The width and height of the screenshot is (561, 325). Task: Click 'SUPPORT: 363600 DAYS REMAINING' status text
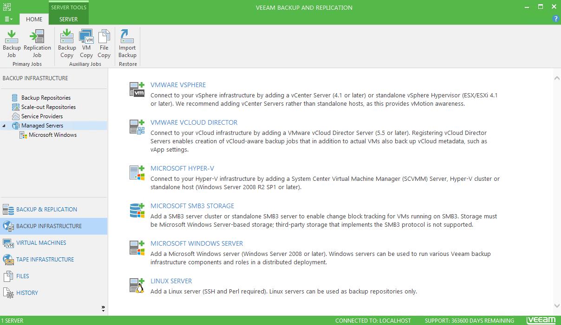click(469, 321)
